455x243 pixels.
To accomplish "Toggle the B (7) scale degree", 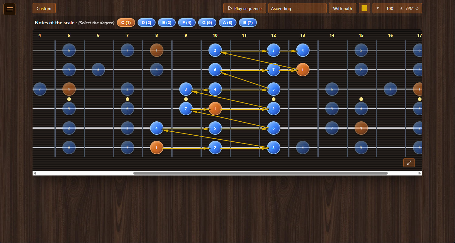I will [x=248, y=23].
